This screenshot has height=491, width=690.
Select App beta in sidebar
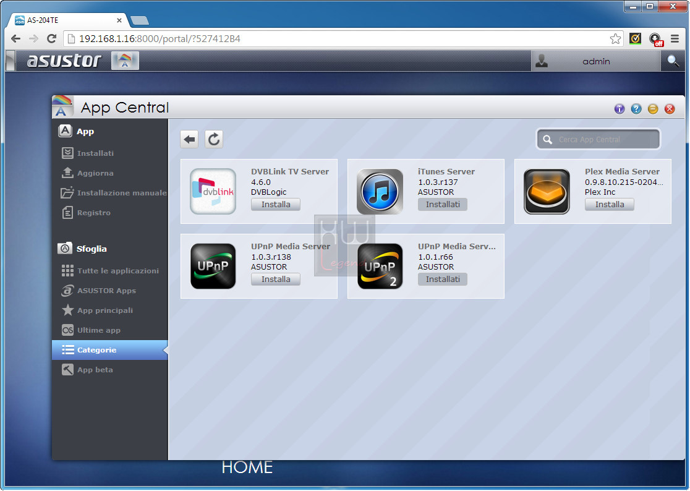tap(110, 370)
